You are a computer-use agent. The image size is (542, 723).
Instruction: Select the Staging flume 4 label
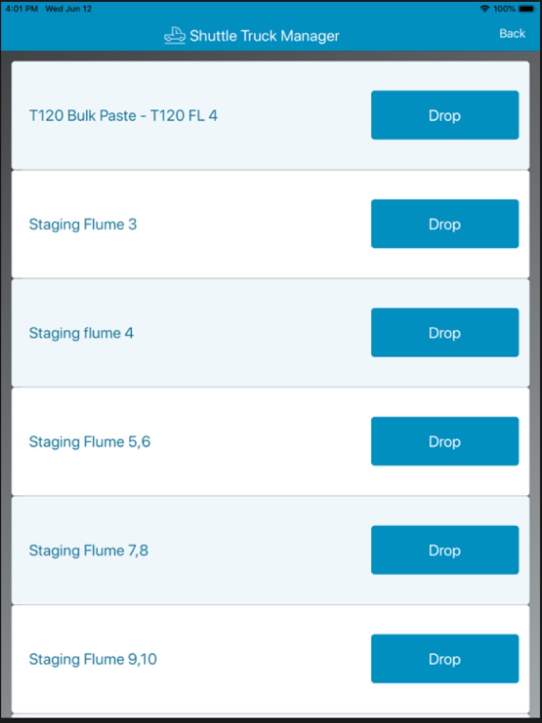[x=81, y=333]
